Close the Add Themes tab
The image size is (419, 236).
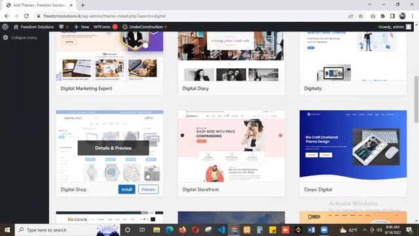click(71, 5)
